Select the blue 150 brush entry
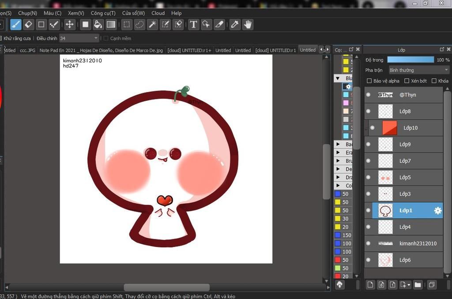Screen dimensions: 452x299 point(343,235)
